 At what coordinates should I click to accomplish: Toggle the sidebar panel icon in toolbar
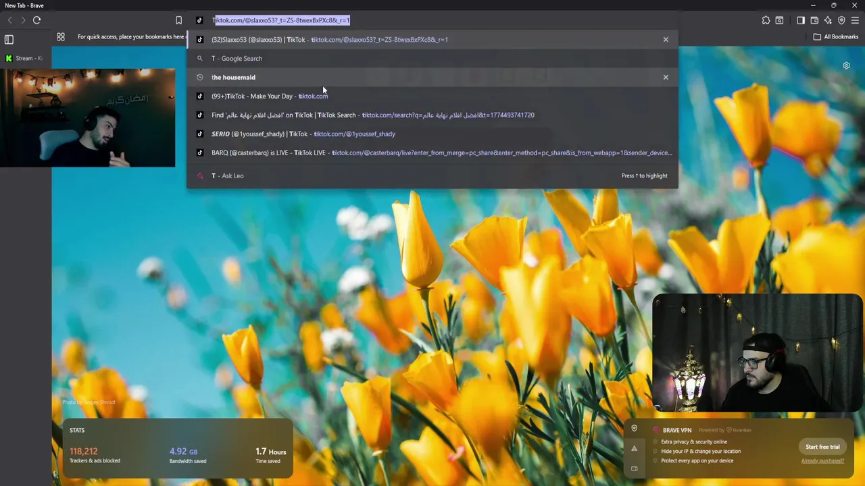click(x=801, y=20)
